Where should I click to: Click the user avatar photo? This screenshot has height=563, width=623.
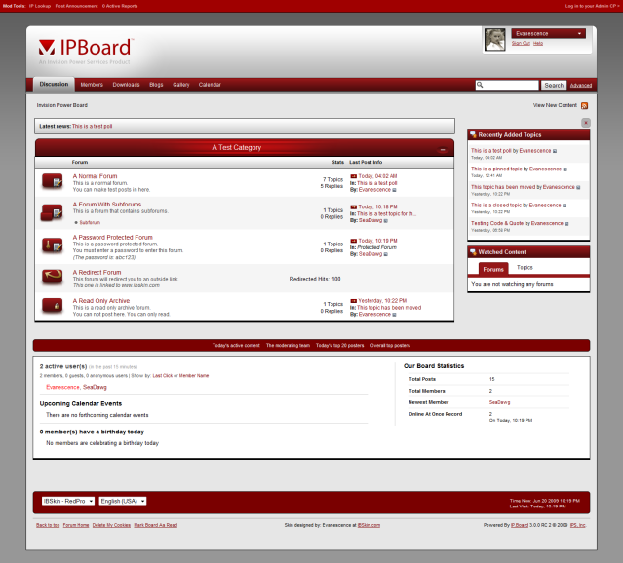click(494, 39)
